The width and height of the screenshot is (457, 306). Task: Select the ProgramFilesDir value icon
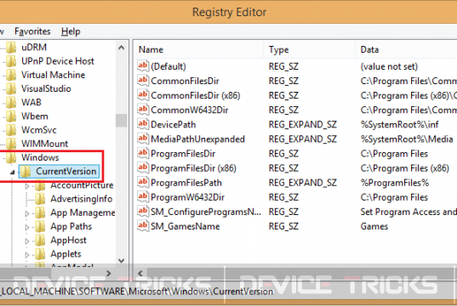click(142, 154)
